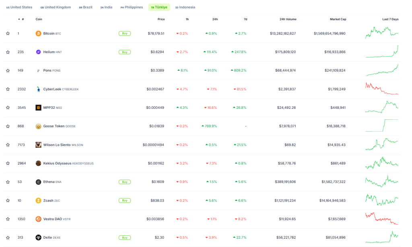Screen dimensions: 412x247
Task: Click the Pons coin logo
Action: (x=38, y=71)
